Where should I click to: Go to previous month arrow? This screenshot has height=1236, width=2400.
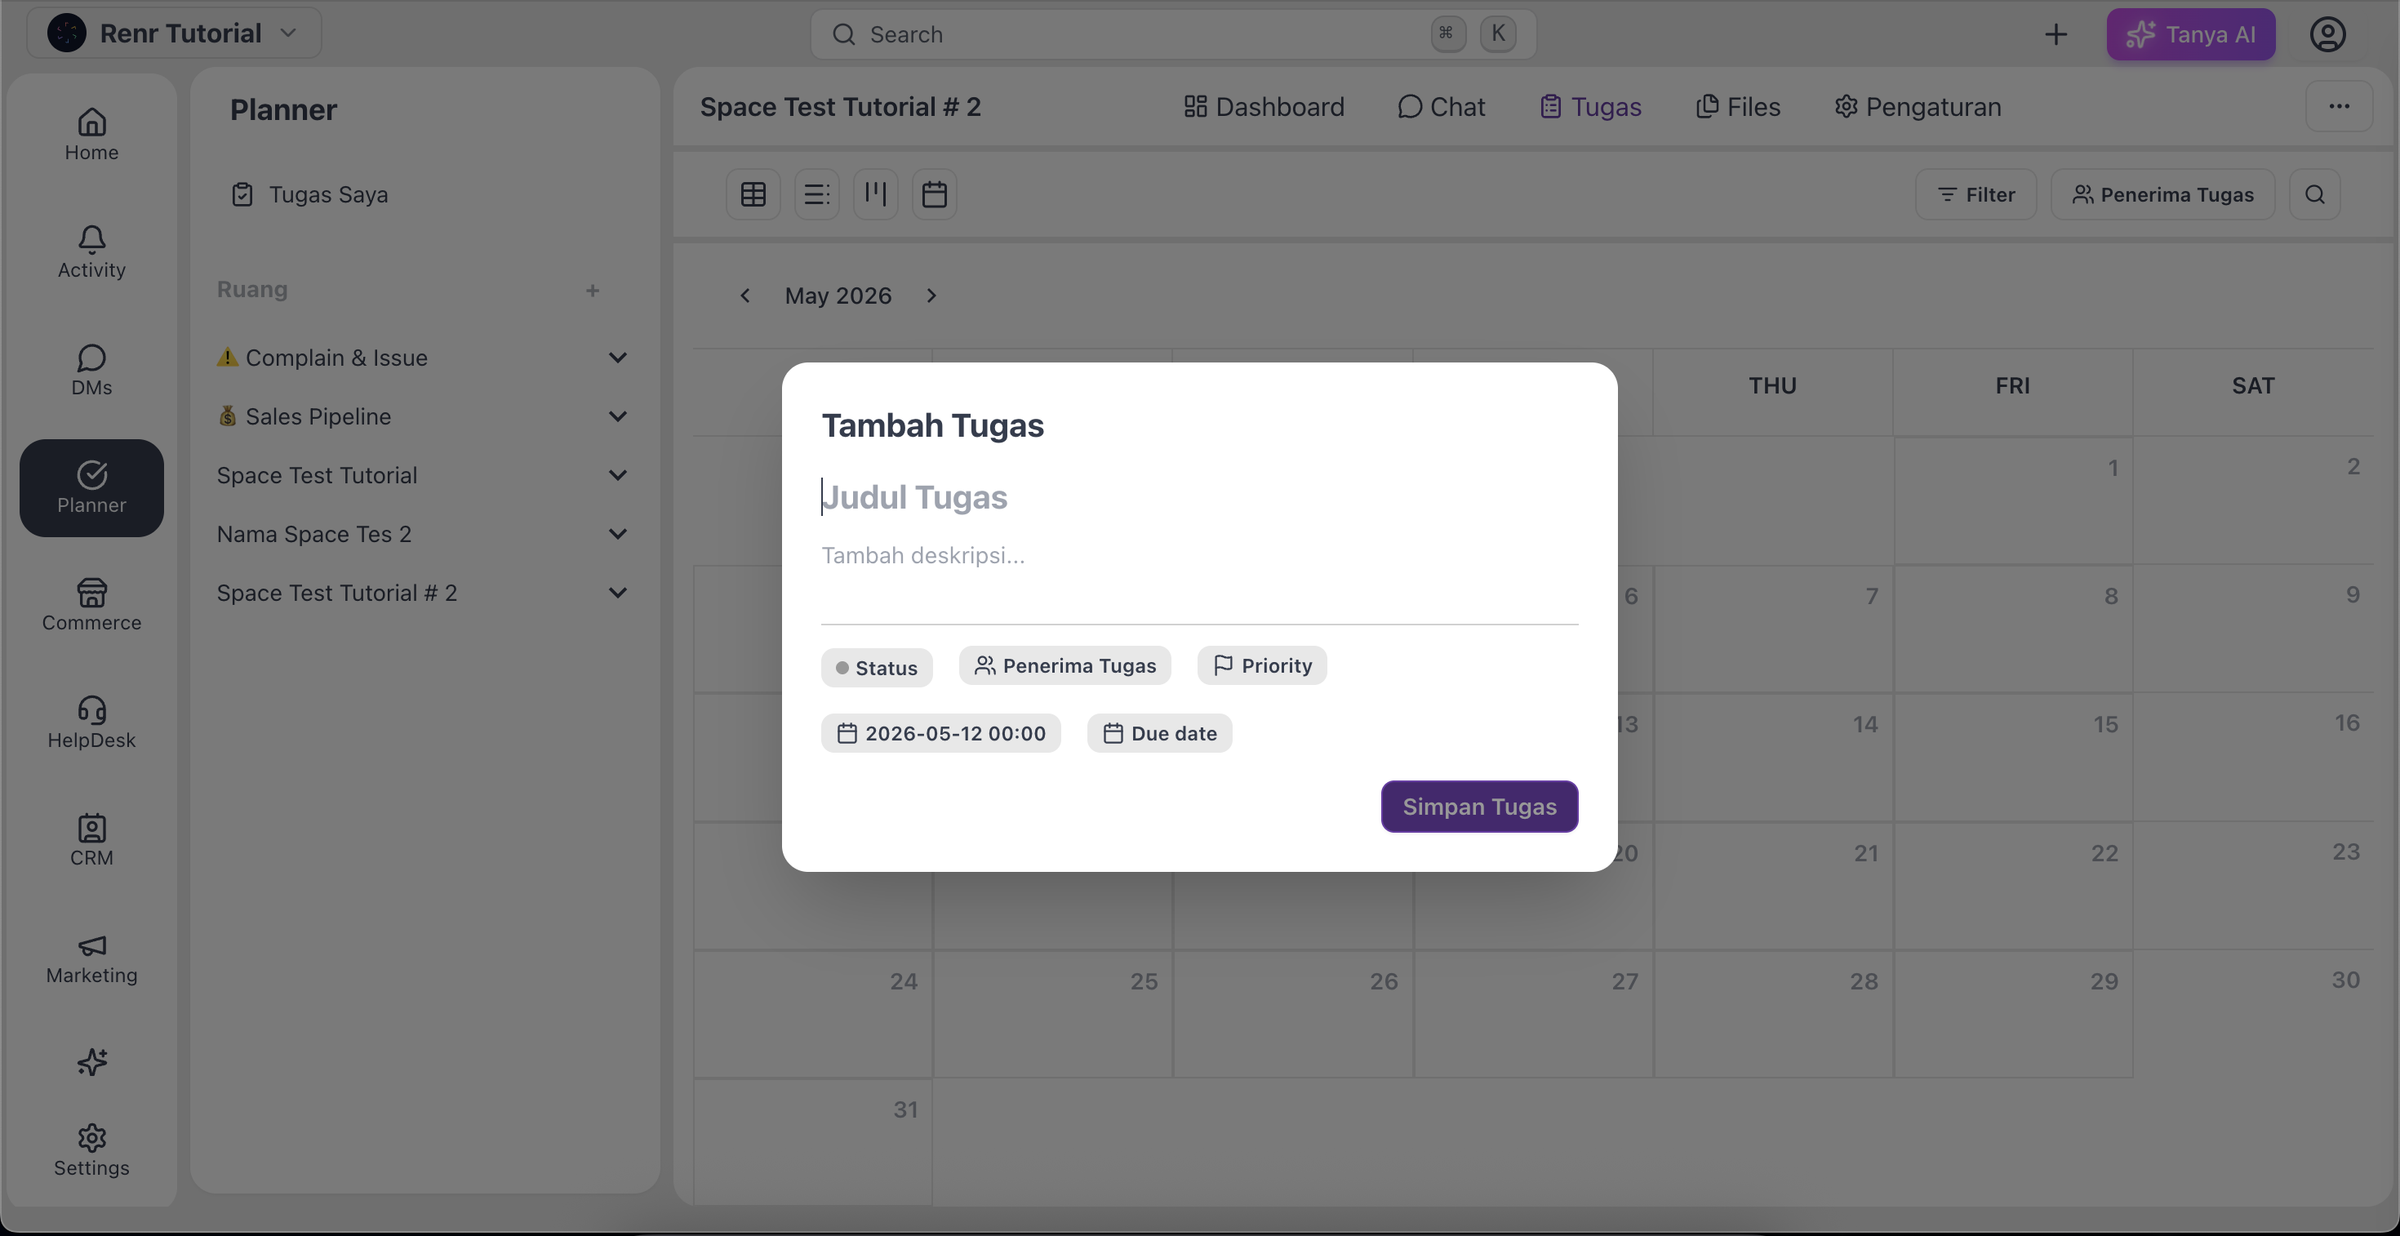[745, 296]
